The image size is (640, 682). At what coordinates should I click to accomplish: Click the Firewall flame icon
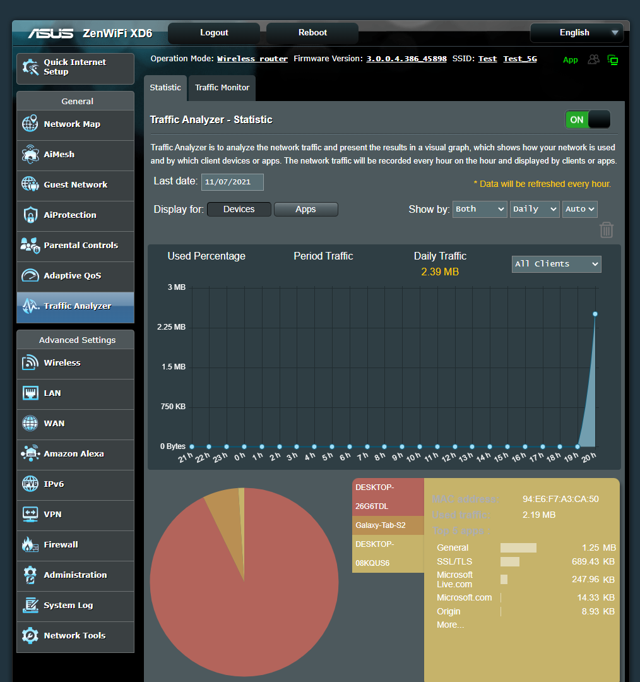coord(30,544)
